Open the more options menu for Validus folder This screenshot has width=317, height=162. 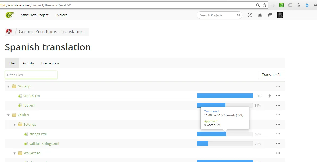(x=278, y=115)
